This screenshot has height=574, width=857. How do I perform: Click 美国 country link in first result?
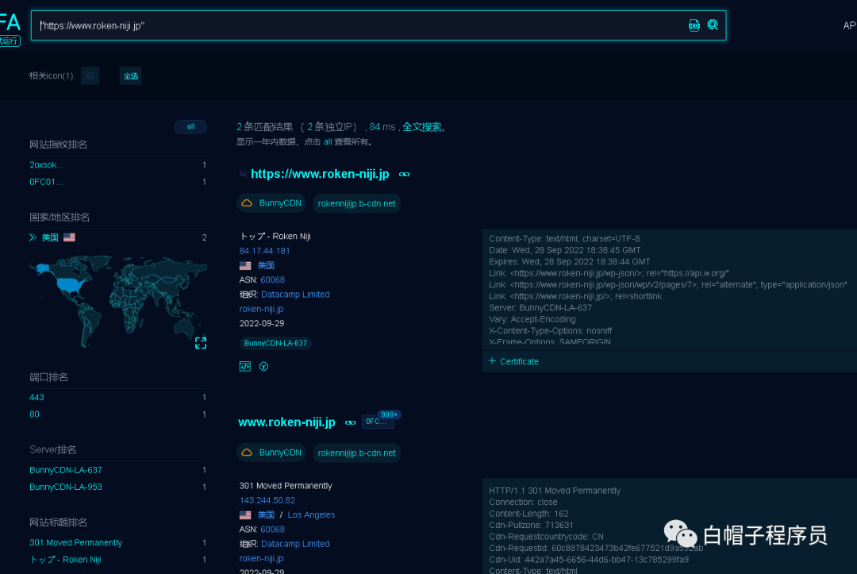[266, 266]
